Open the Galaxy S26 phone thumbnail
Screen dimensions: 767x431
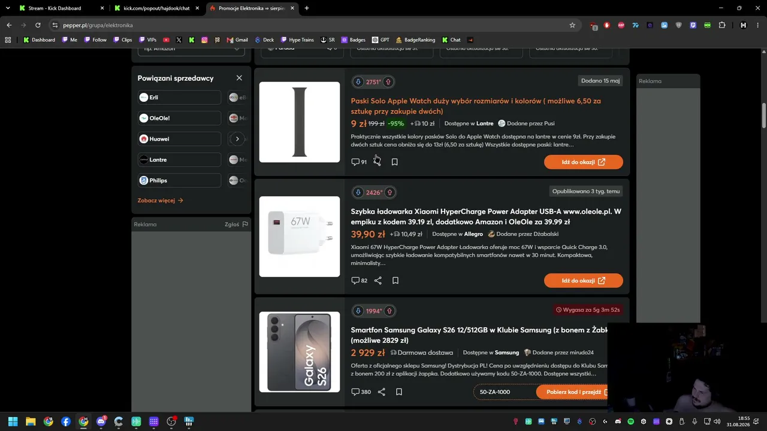(300, 352)
